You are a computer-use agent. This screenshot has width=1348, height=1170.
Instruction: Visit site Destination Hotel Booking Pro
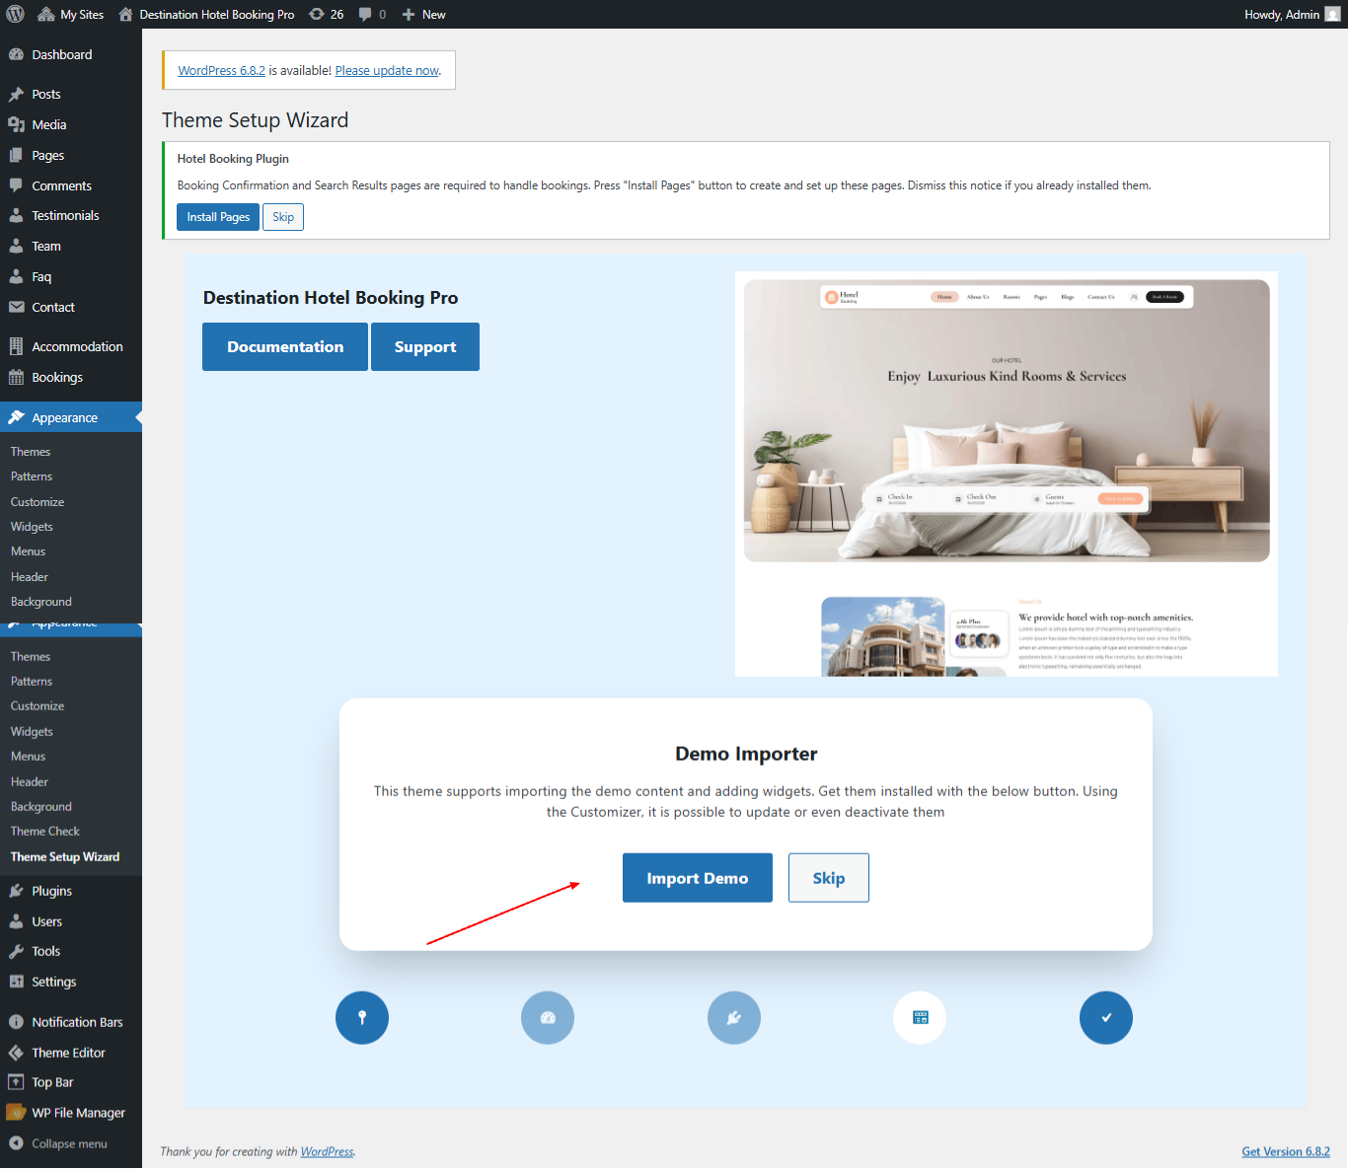[x=206, y=14]
